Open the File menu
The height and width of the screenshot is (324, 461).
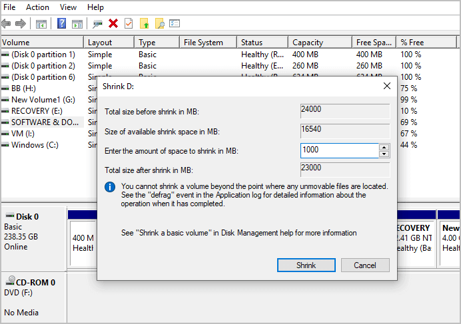(9, 7)
